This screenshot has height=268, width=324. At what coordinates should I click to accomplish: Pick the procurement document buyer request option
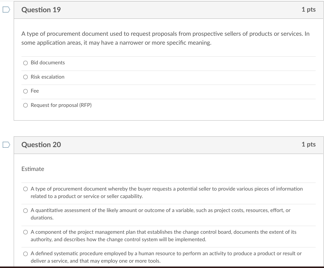click(x=26, y=189)
